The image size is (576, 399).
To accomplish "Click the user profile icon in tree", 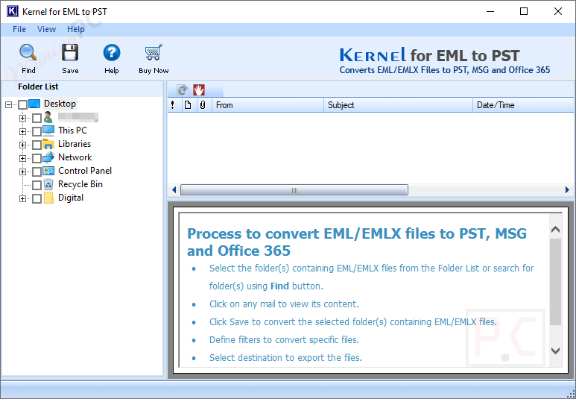I will (48, 118).
